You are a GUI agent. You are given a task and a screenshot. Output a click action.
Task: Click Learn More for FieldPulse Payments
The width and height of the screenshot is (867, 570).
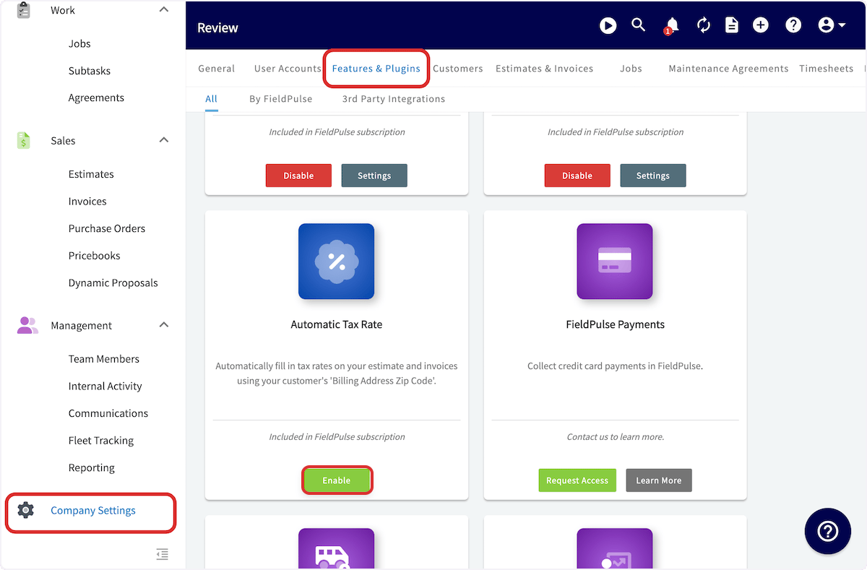click(x=659, y=480)
